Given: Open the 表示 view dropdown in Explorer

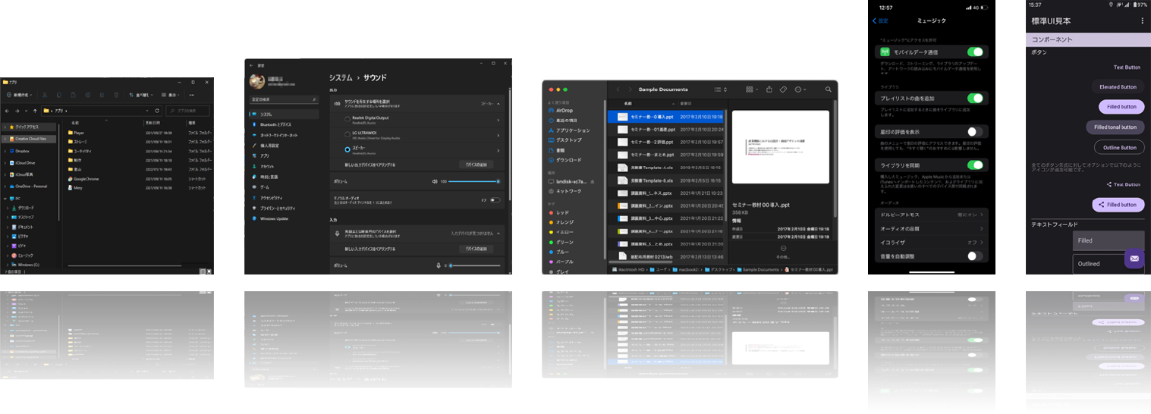Looking at the screenshot, I should (171, 95).
